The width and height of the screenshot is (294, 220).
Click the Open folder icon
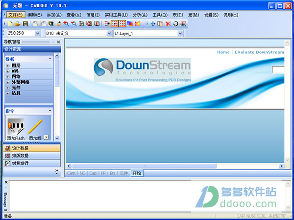(x=18, y=23)
